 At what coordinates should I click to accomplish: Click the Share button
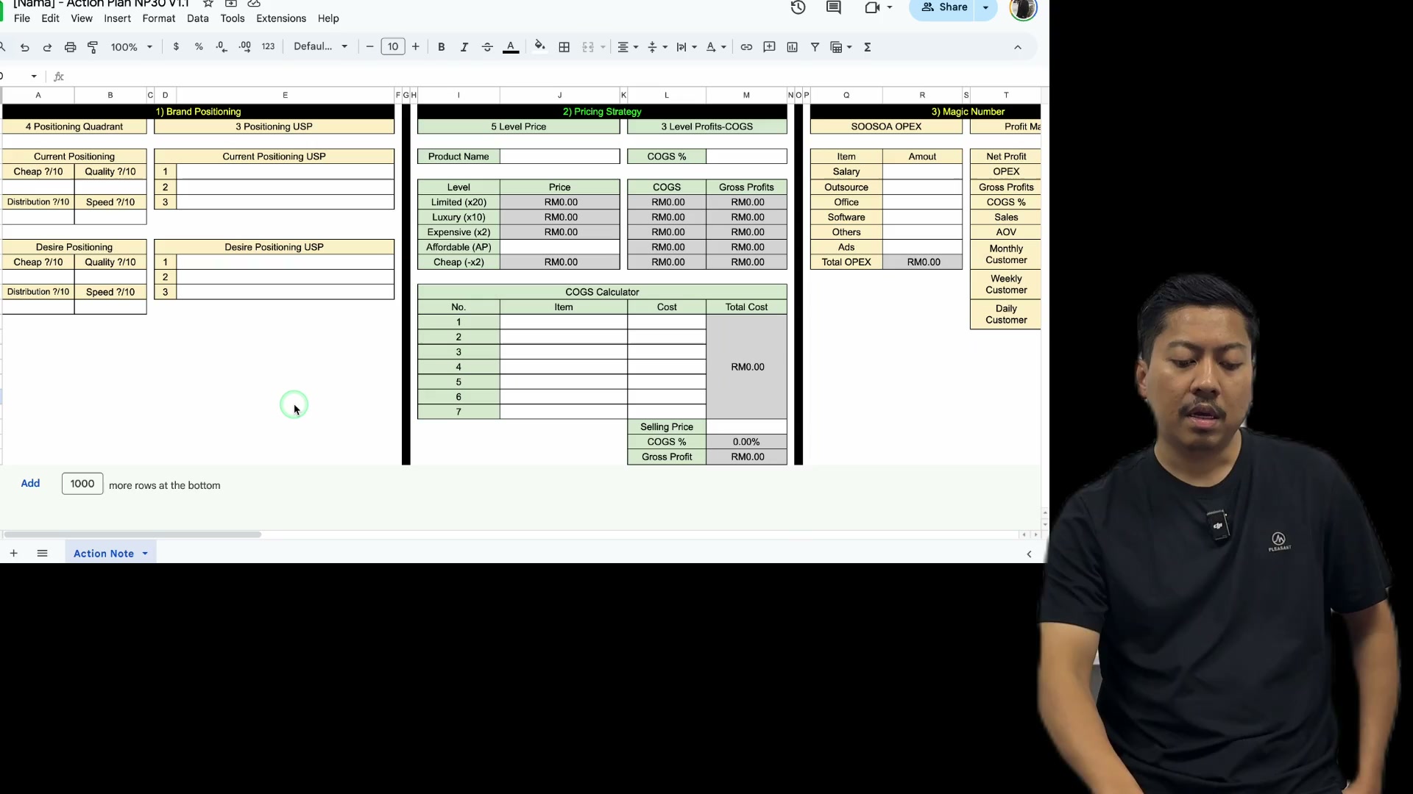945,7
